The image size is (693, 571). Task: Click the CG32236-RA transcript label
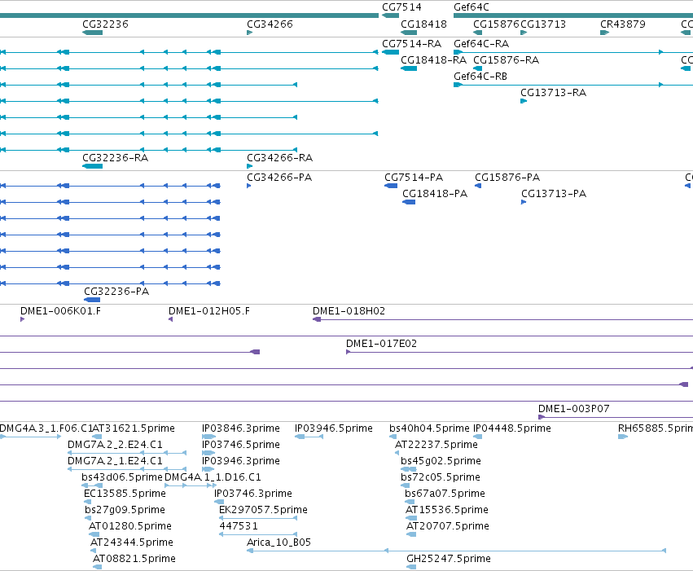point(116,158)
